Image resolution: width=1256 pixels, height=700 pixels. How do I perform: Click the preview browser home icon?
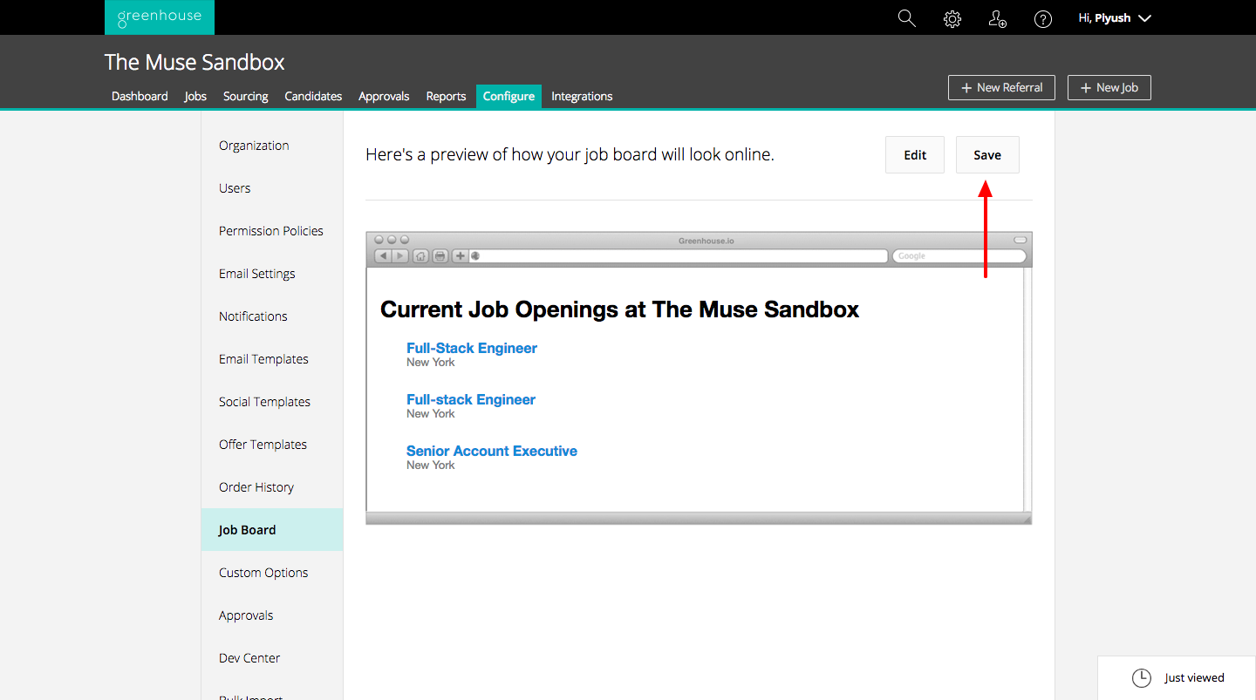(x=420, y=255)
